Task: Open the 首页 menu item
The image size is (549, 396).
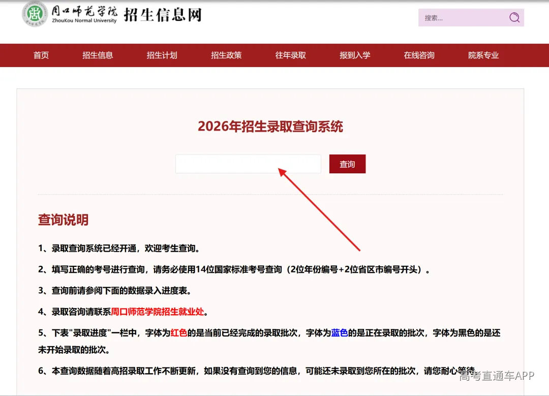Action: click(x=41, y=55)
